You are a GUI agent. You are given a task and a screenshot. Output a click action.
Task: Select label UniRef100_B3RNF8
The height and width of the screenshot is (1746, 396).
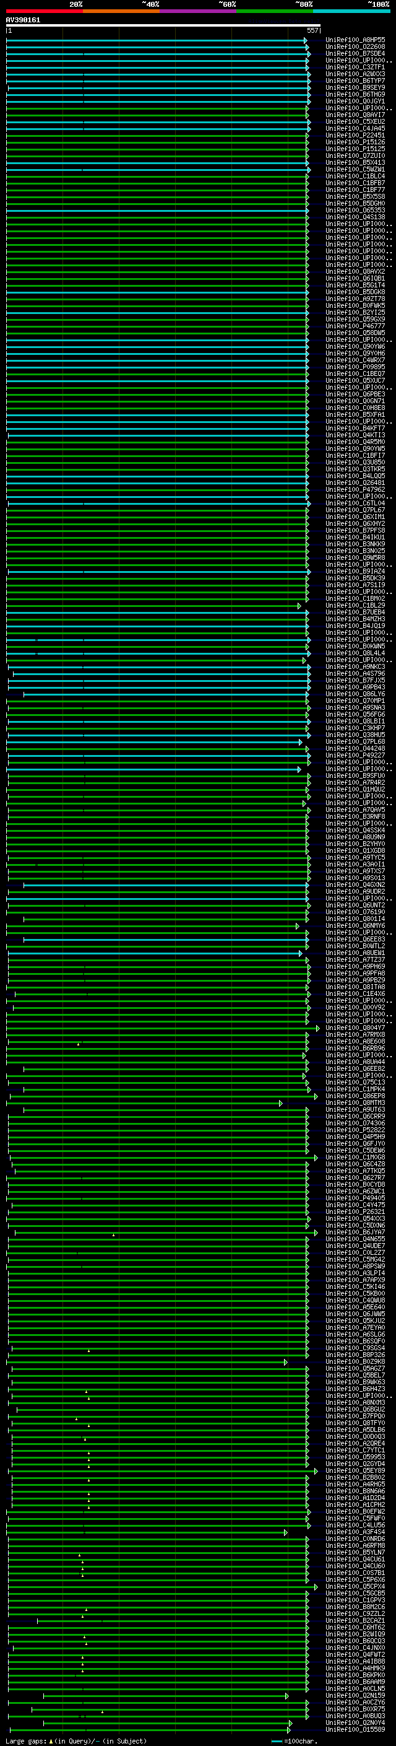pyautogui.click(x=355, y=817)
